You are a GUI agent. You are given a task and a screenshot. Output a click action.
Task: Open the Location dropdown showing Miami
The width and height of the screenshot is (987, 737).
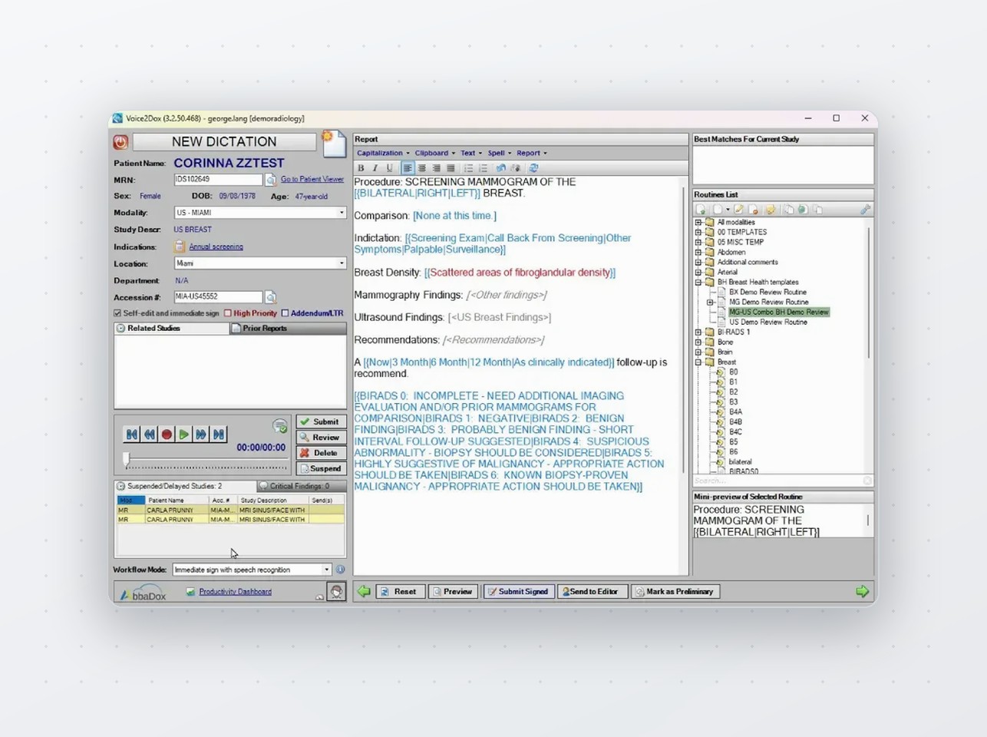click(x=259, y=263)
